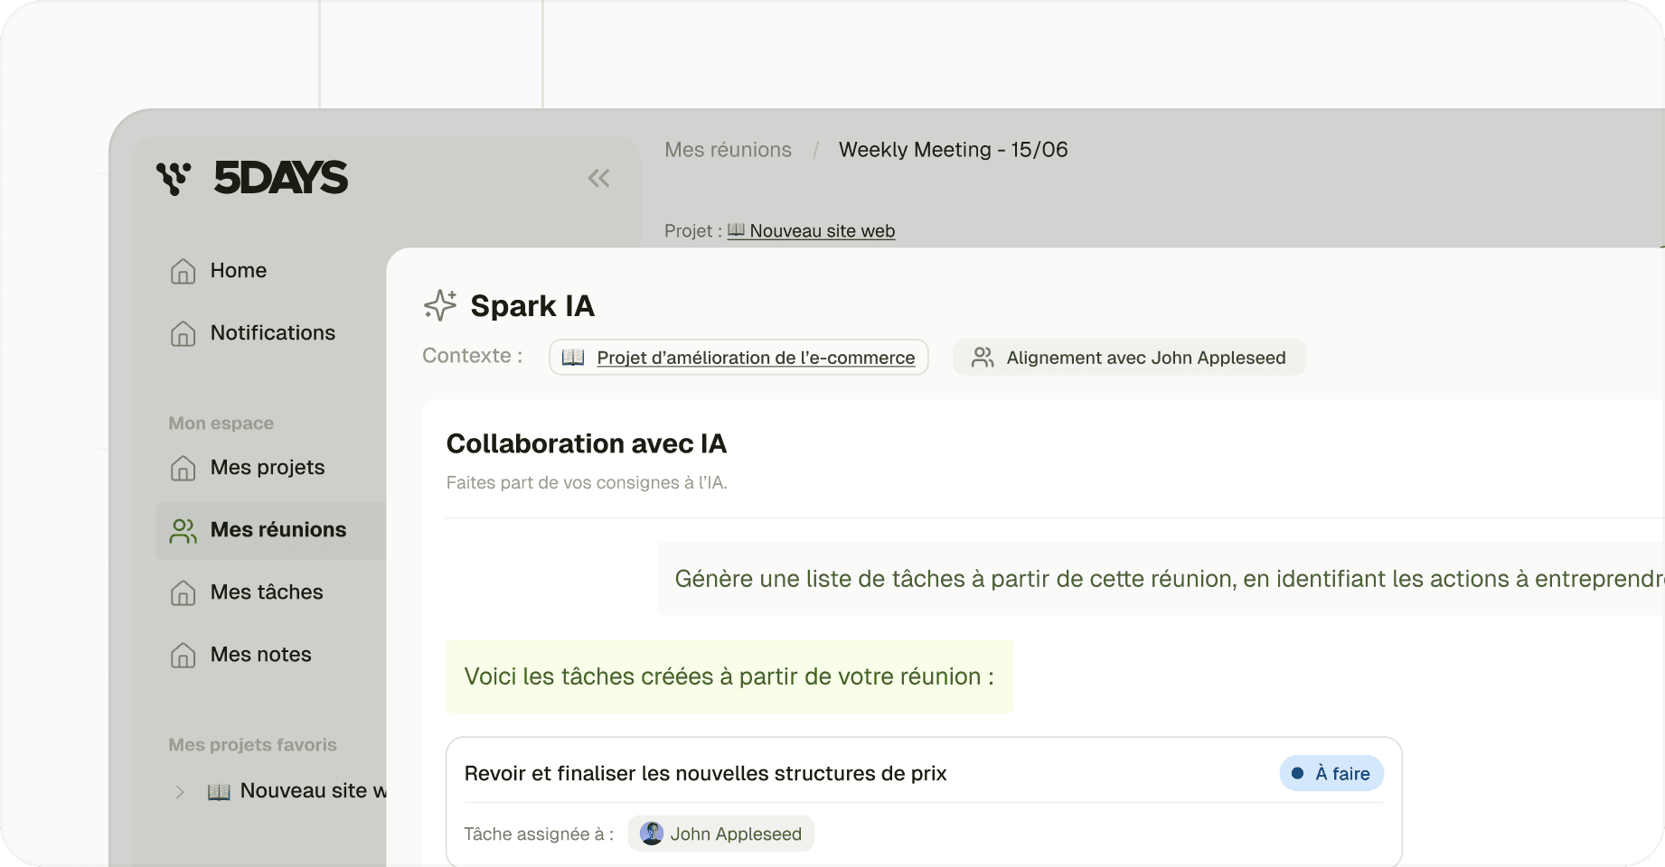
Task: Open Mes projets in sidebar
Action: point(267,468)
